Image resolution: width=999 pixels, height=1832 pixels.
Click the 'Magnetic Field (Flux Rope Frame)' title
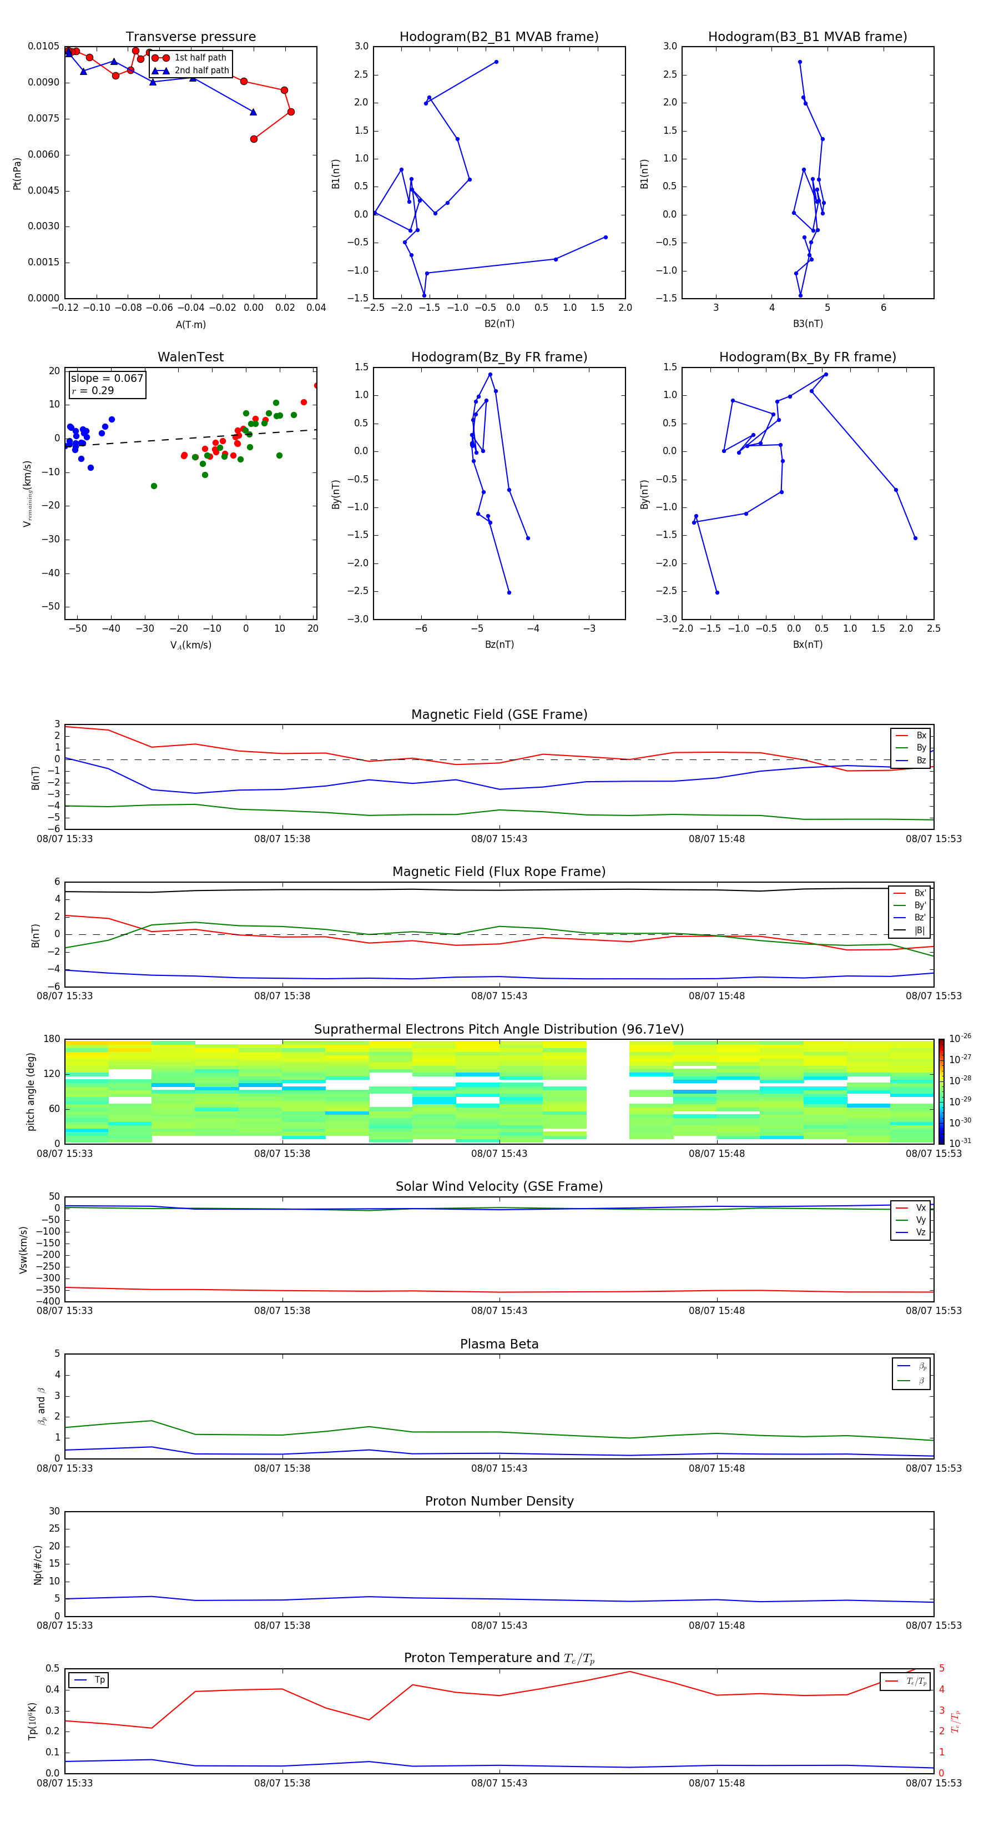(x=499, y=872)
